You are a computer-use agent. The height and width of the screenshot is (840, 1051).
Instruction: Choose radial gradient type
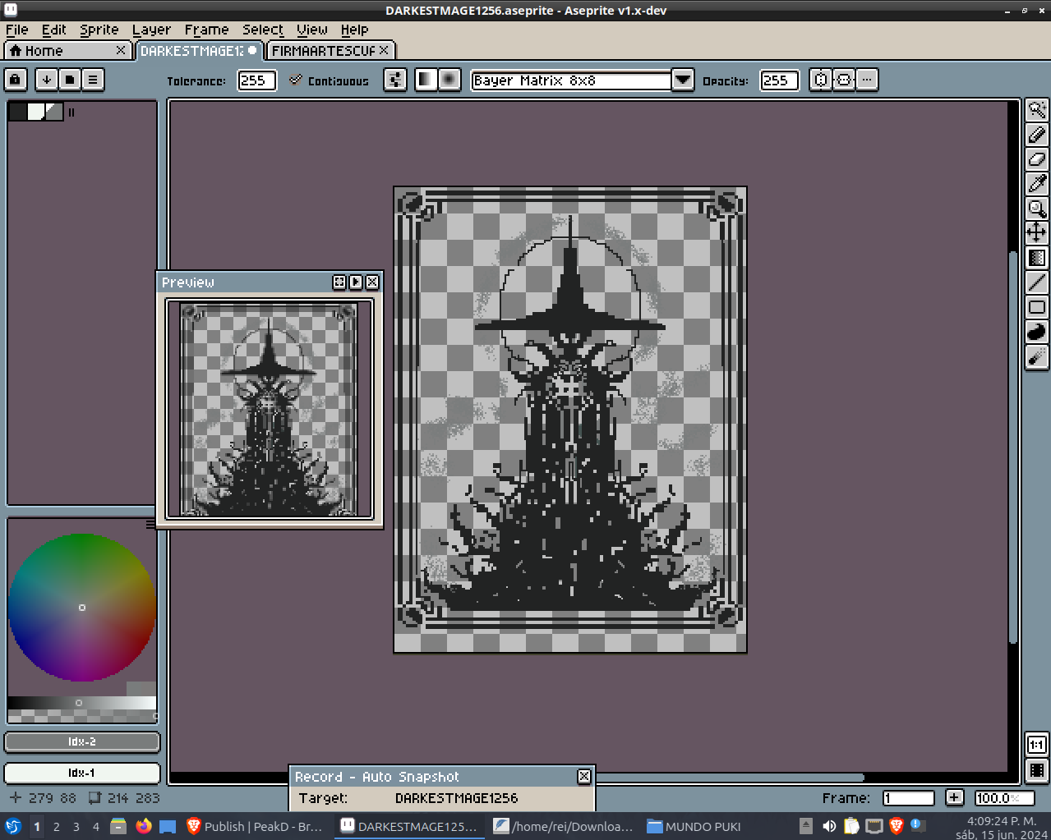(449, 80)
